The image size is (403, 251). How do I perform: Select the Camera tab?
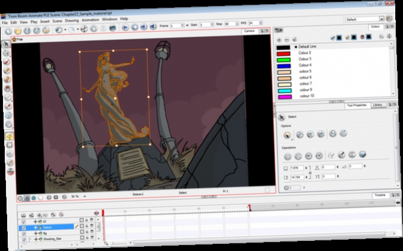pos(249,31)
